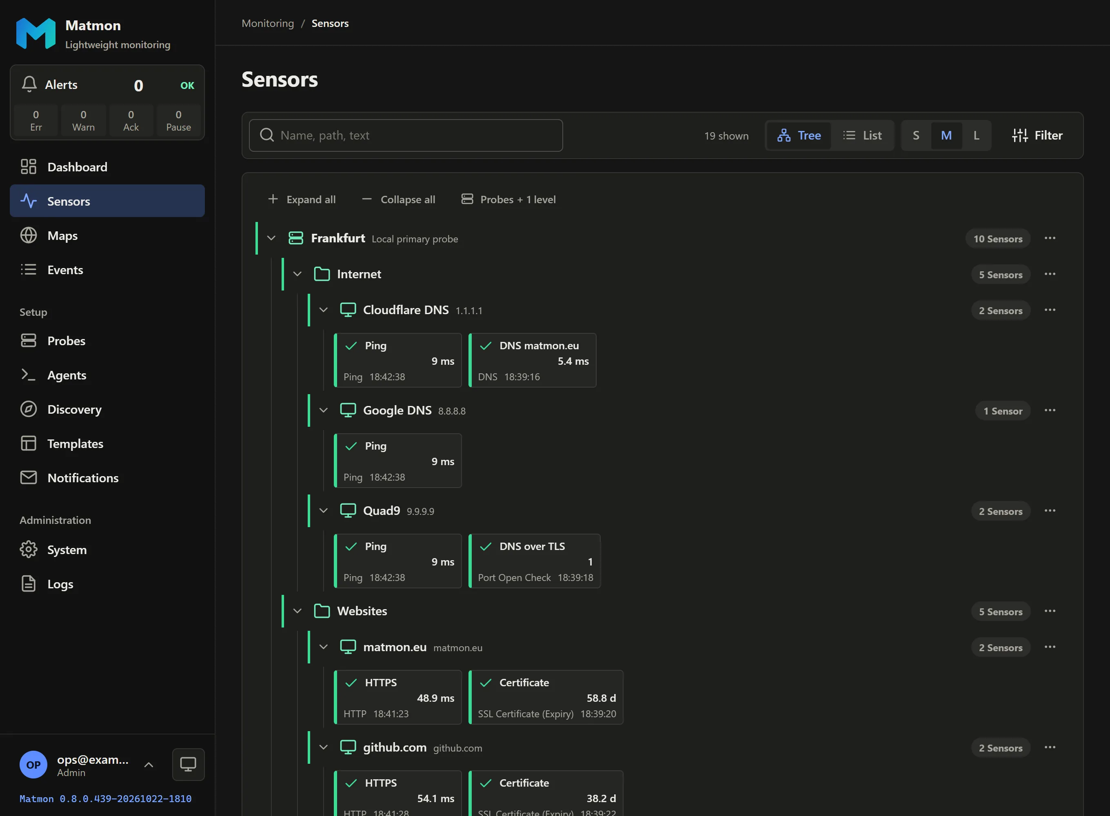Open Websites folder three-dot menu
This screenshot has width=1110, height=816.
(1050, 611)
